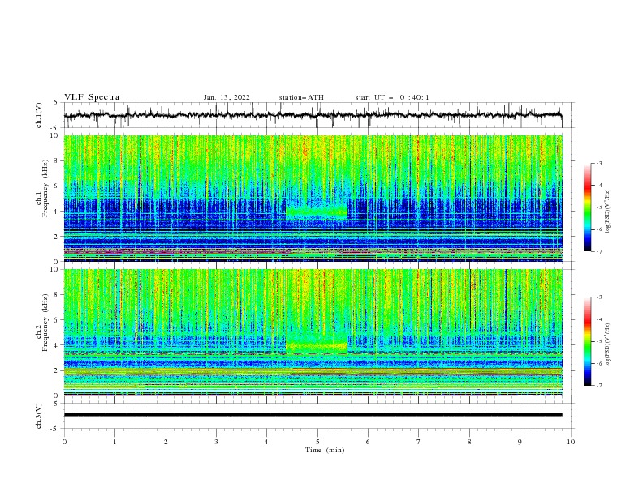This screenshot has height=496, width=643.
Task: Click the ch.1 "Frequency (kHz)" axis label
Action: (x=45, y=186)
